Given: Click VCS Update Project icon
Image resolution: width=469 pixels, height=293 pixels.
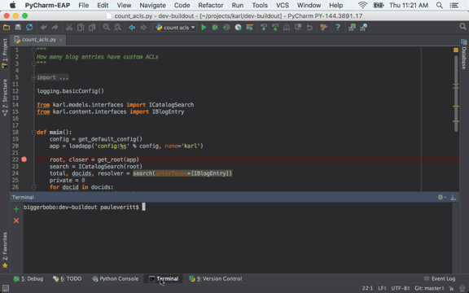Looking at the screenshot, I should (264, 28).
